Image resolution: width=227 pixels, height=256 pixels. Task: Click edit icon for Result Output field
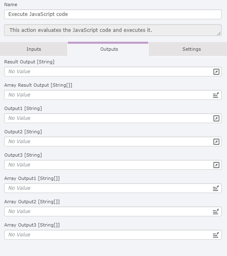point(216,72)
